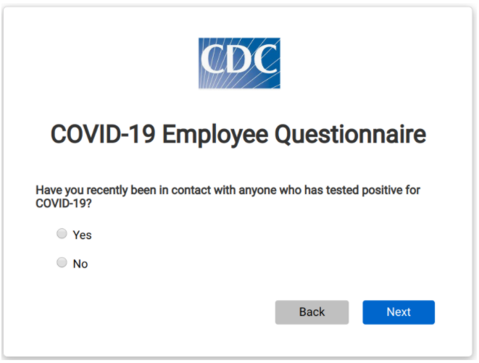
Task: Click the contact question text
Action: pos(228,196)
